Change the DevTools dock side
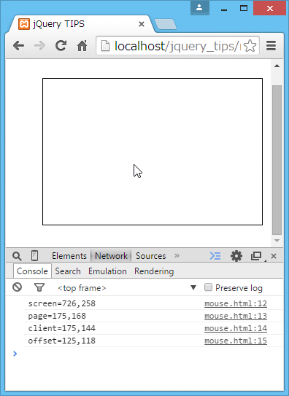The image size is (289, 396). click(x=257, y=256)
